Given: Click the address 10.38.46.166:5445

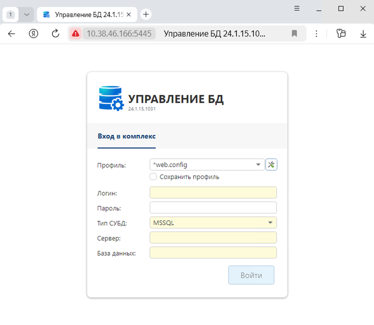Looking at the screenshot, I should pyautogui.click(x=119, y=33).
